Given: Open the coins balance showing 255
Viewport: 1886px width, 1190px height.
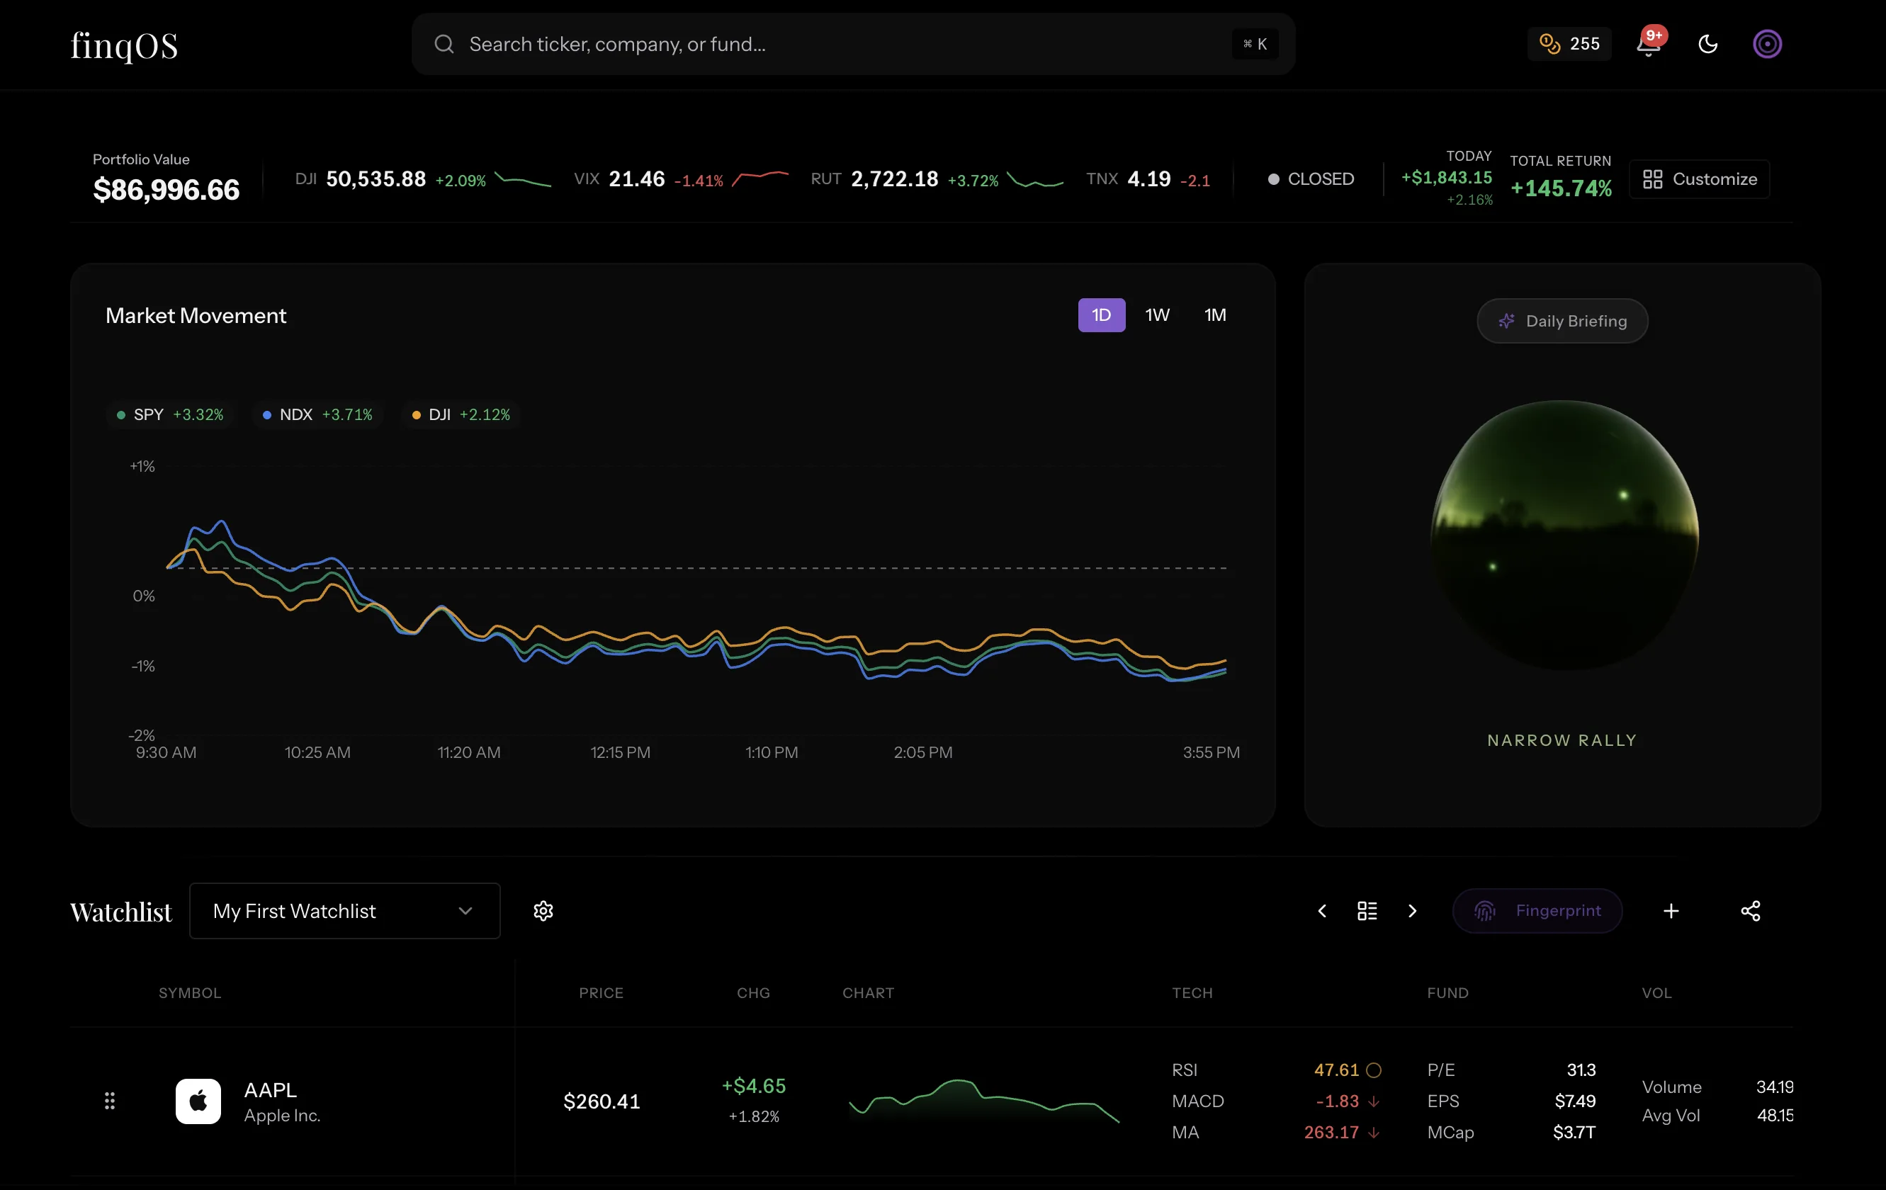Looking at the screenshot, I should (x=1568, y=44).
